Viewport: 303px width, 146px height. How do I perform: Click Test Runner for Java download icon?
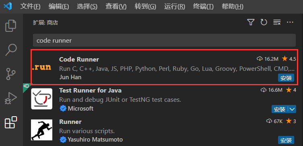tap(264, 90)
